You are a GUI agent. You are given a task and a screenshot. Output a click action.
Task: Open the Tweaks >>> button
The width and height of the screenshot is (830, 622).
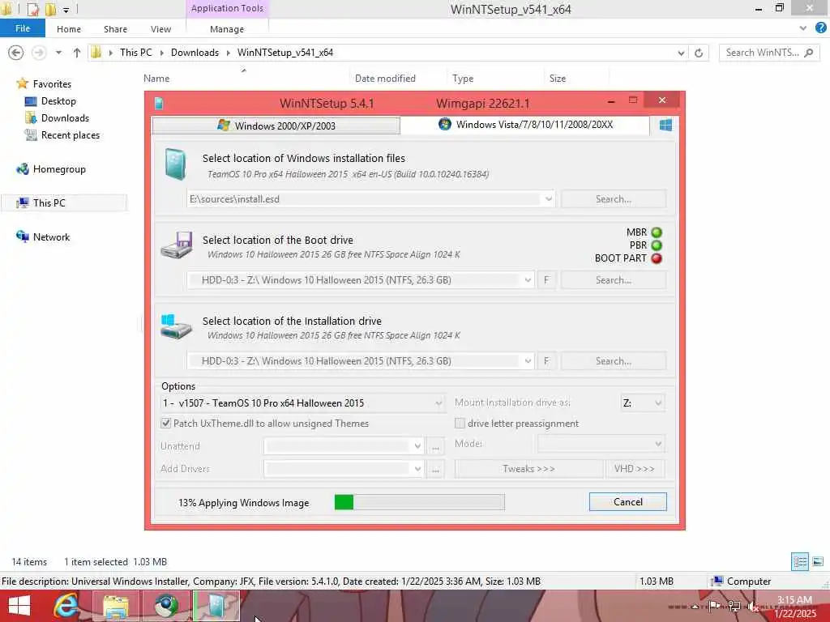coord(528,469)
